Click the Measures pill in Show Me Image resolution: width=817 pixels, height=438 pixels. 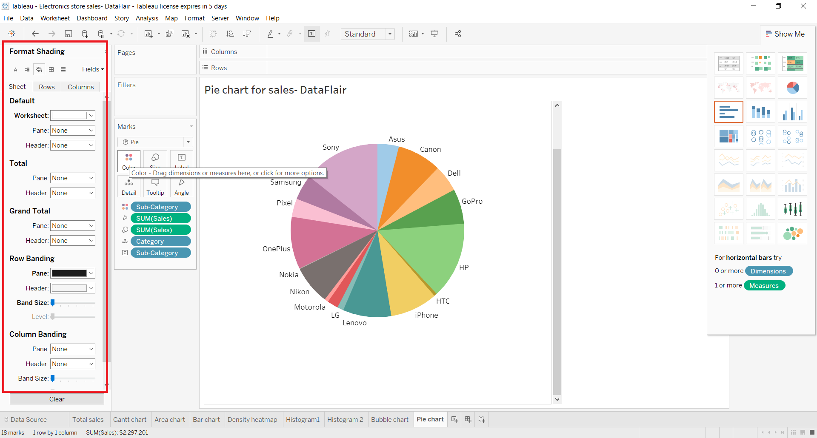click(x=764, y=285)
